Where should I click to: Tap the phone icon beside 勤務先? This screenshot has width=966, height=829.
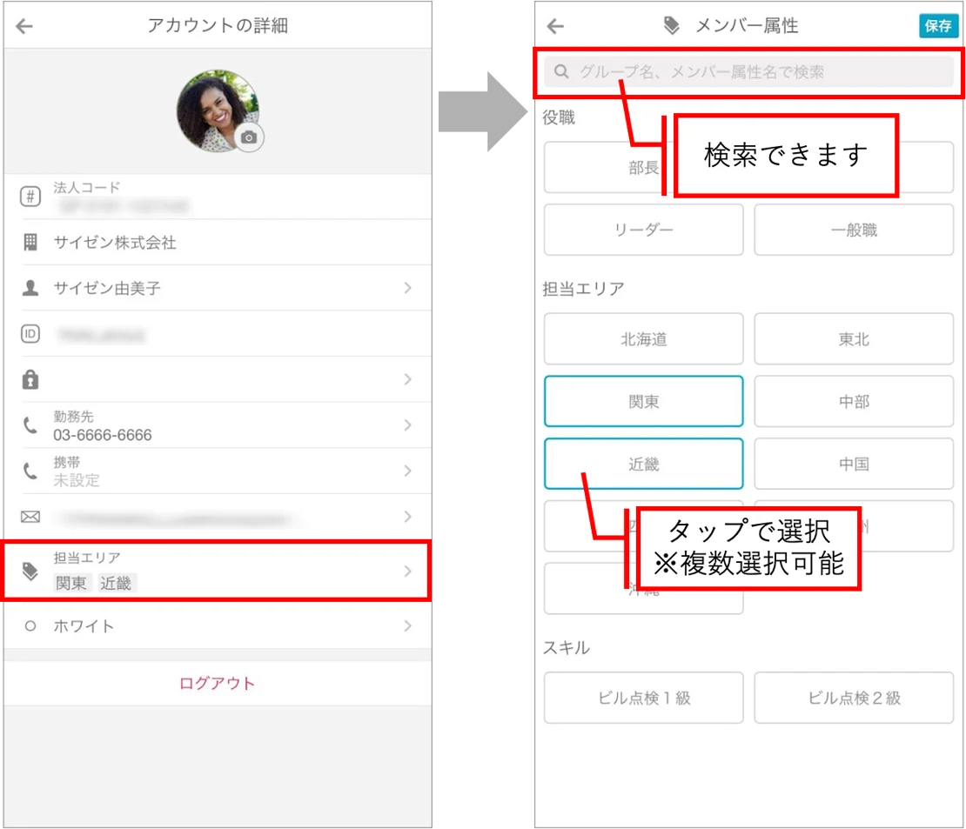pos(30,425)
